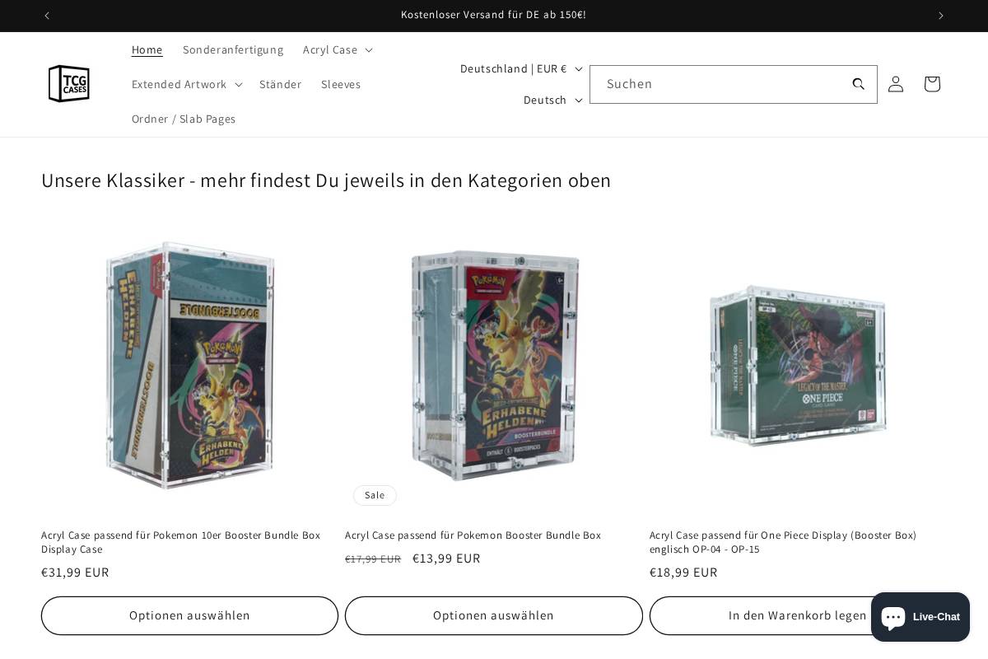This screenshot has height=659, width=988.
Task: Open Sonderanfertigung menu item
Action: (x=233, y=49)
